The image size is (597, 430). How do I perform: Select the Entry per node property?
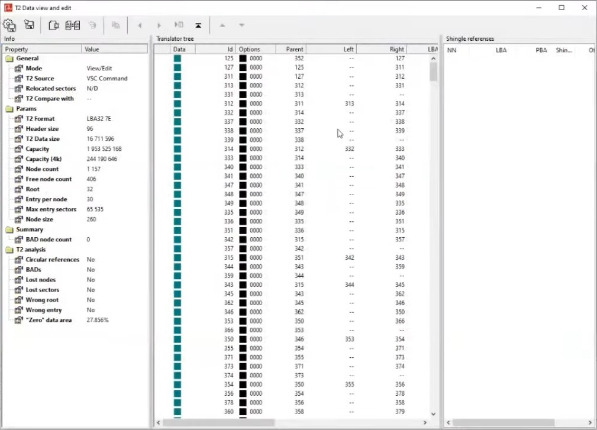(x=75, y=199)
